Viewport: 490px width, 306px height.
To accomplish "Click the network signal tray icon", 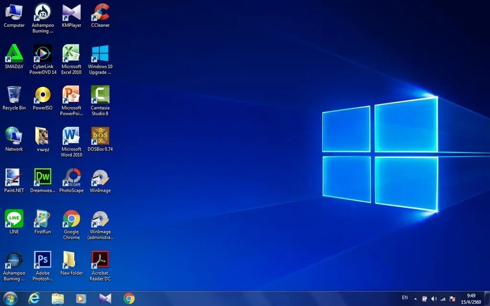I will 443,299.
